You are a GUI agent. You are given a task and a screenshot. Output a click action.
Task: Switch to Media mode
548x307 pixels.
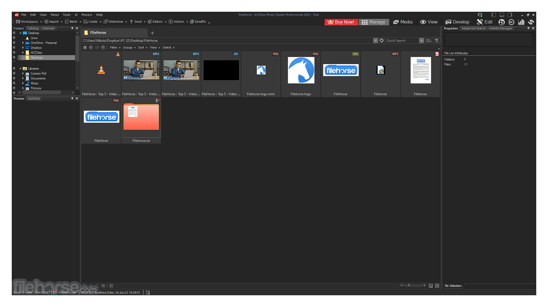[x=403, y=22]
